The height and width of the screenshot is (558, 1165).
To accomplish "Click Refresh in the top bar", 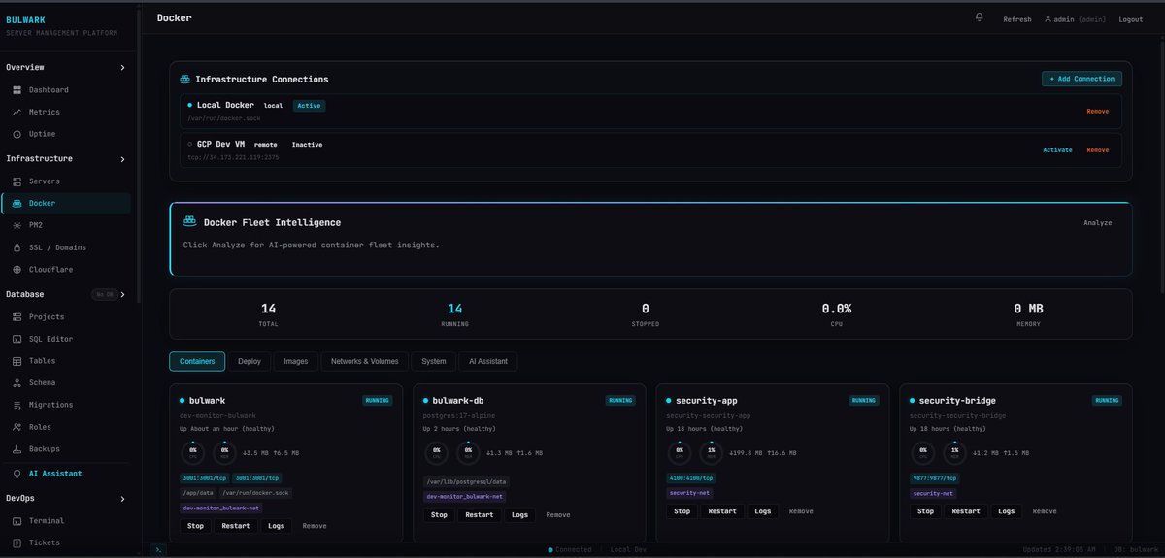I will (x=1017, y=19).
